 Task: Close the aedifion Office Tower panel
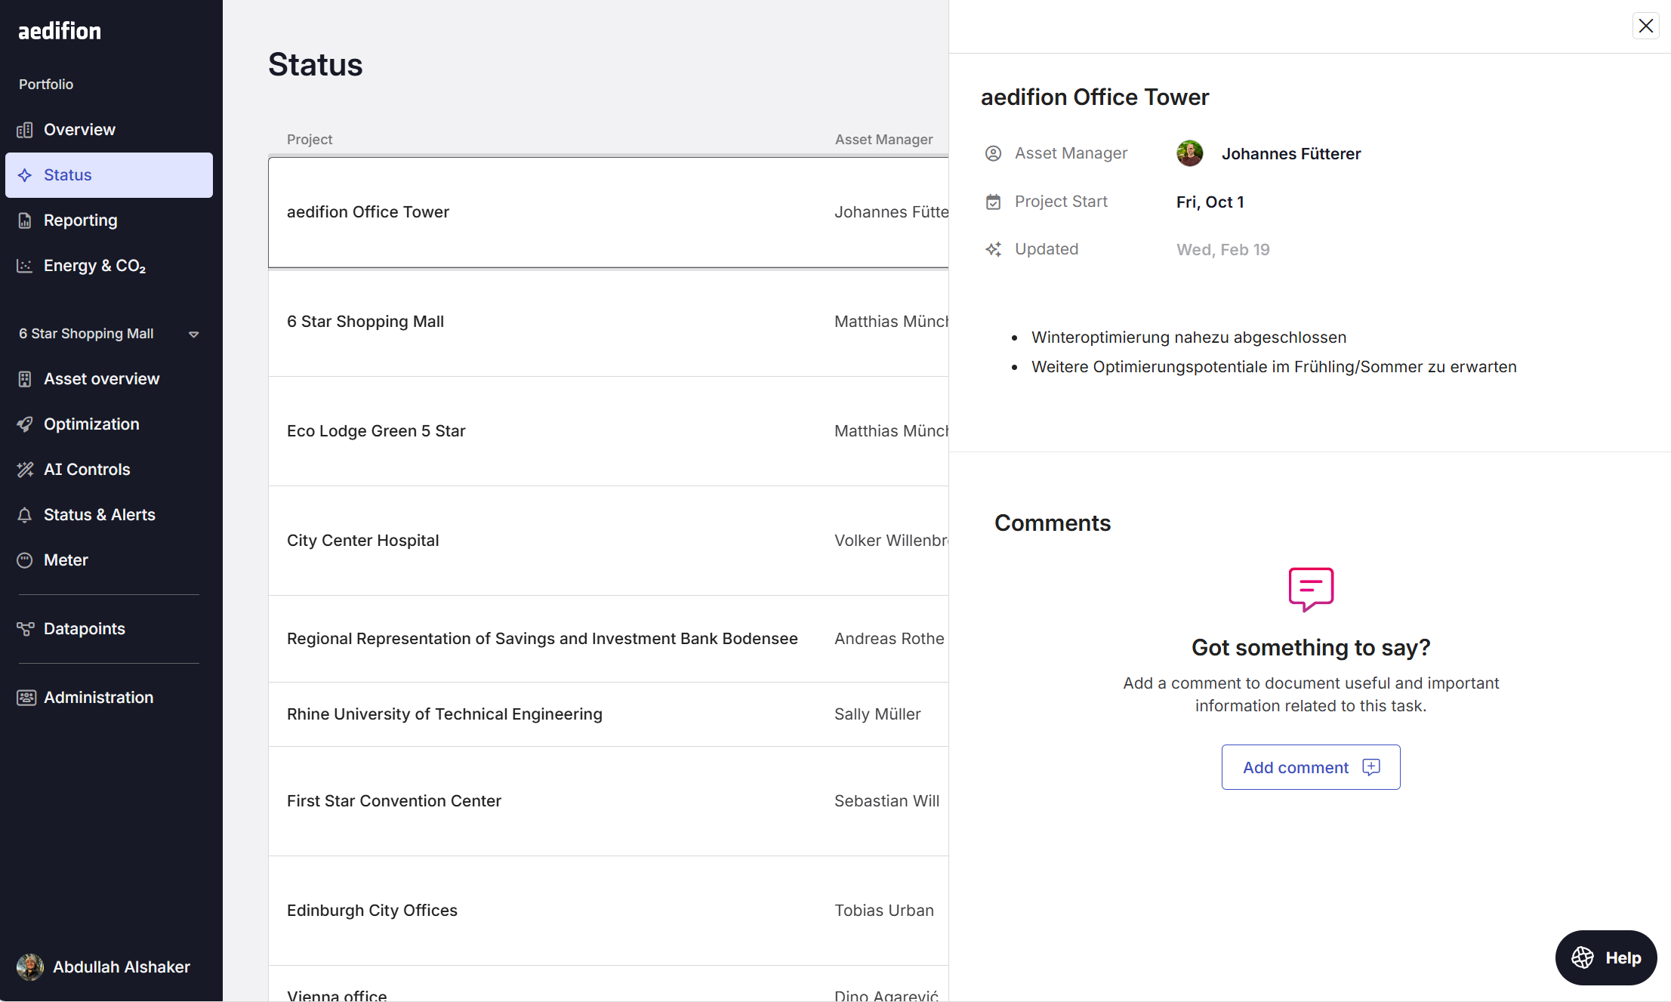tap(1645, 26)
